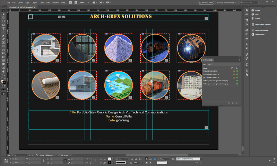This screenshot has height=166, width=277.
Task: Activate the Line tool
Action: pyautogui.click(x=3, y=32)
